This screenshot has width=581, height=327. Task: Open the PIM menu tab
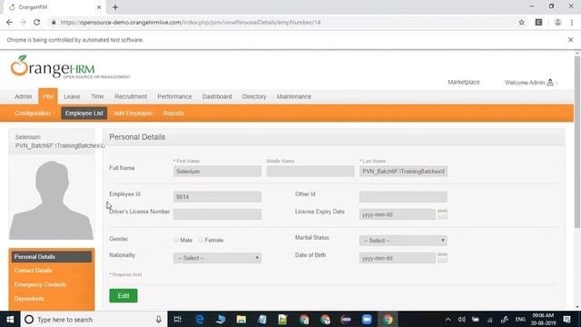48,96
